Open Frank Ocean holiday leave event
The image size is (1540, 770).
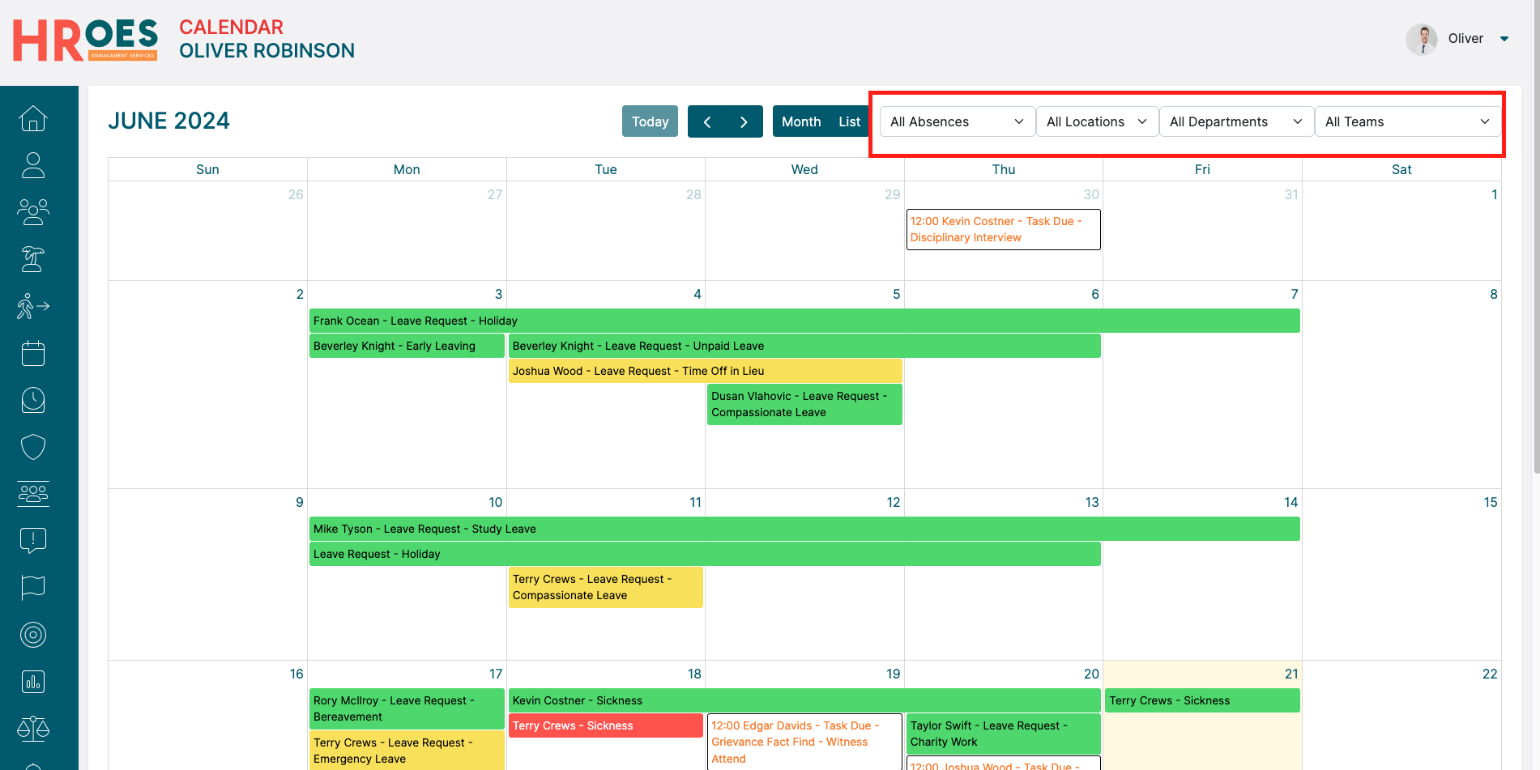(x=804, y=321)
